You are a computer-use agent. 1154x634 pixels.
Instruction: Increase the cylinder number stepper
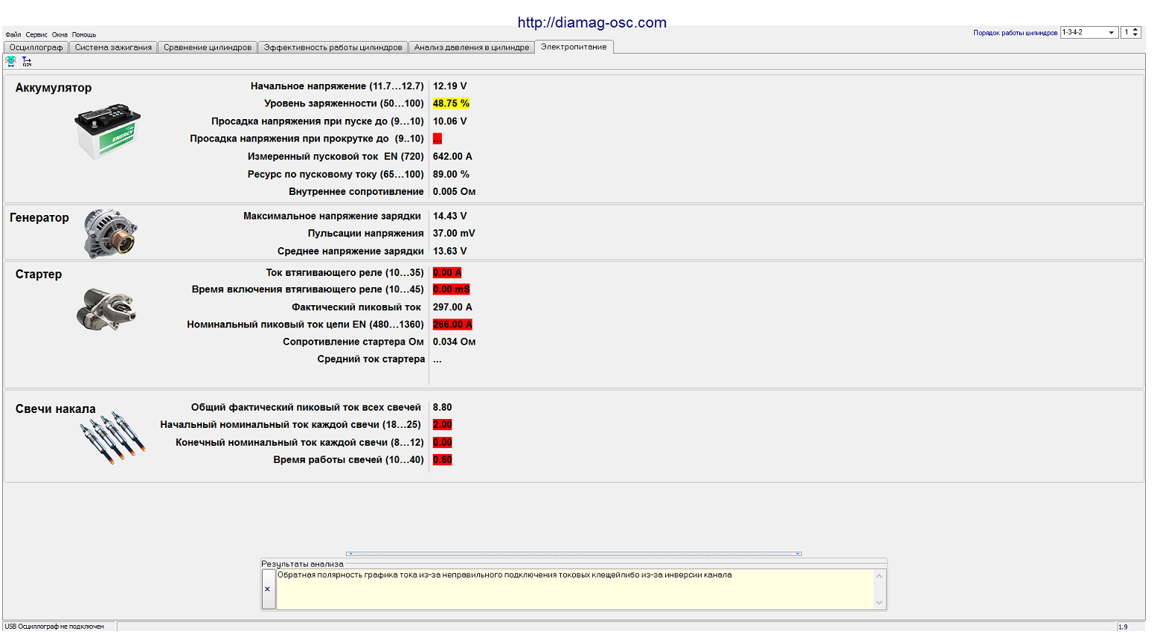[1135, 30]
